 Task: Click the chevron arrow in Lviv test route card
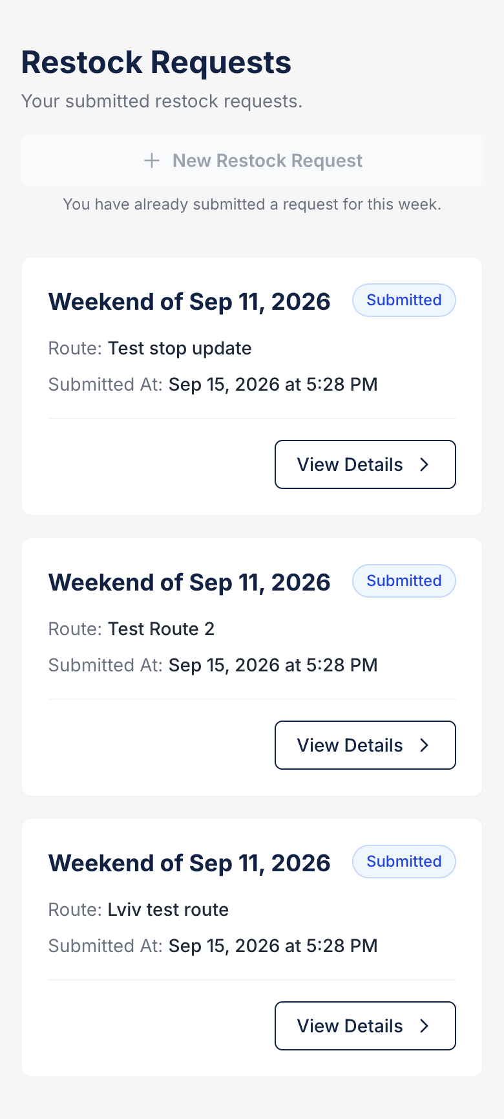425,1026
